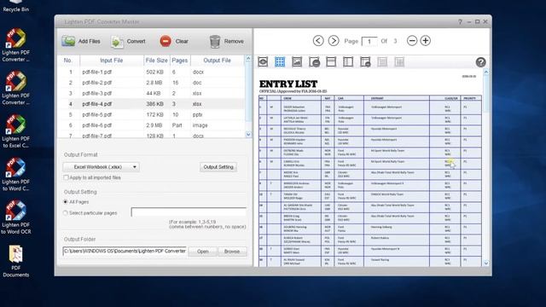Enable Apply to all imported files checkbox

click(x=66, y=177)
